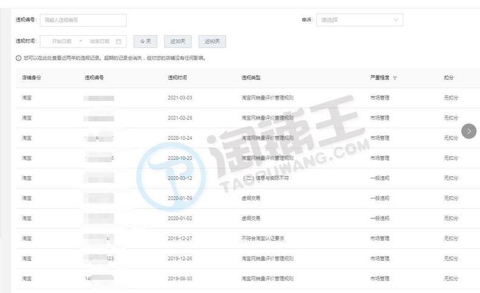The width and height of the screenshot is (480, 293).
Task: Click the 今天 quick filter button
Action: [x=145, y=41]
